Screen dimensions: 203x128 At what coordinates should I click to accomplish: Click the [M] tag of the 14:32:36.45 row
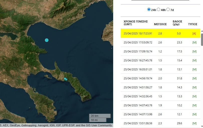pyautogui.click(x=194, y=97)
